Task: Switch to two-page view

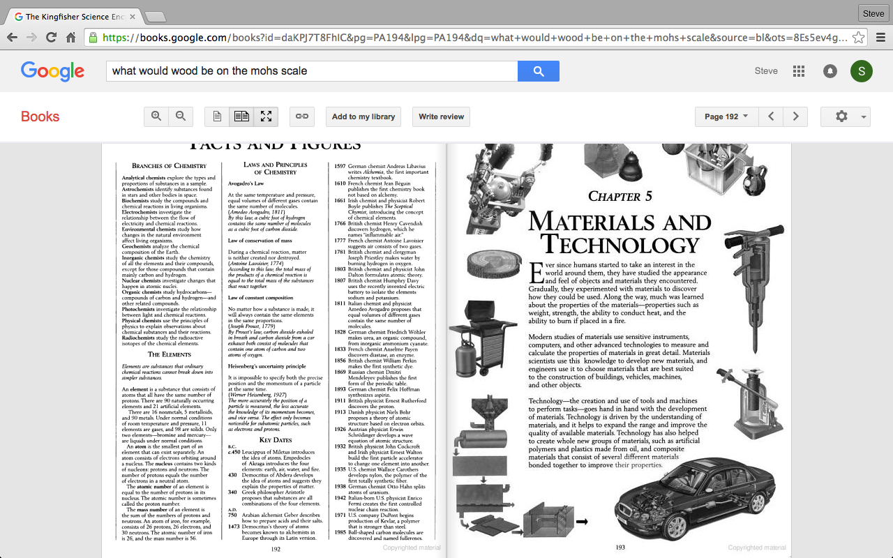Action: [x=241, y=116]
